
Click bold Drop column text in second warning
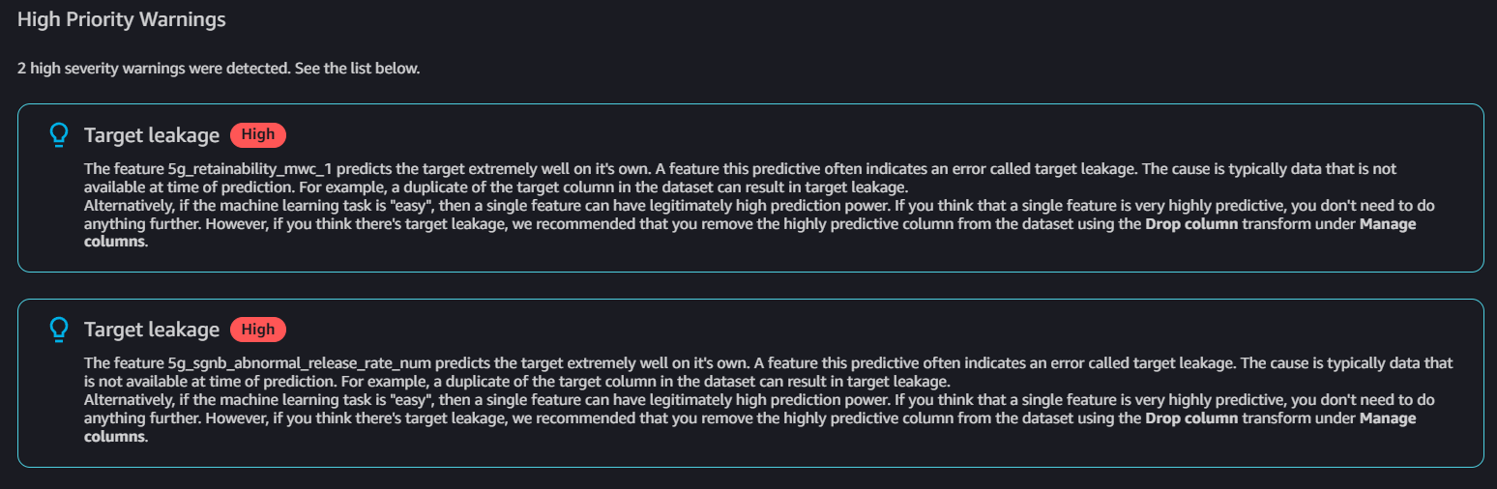1191,418
